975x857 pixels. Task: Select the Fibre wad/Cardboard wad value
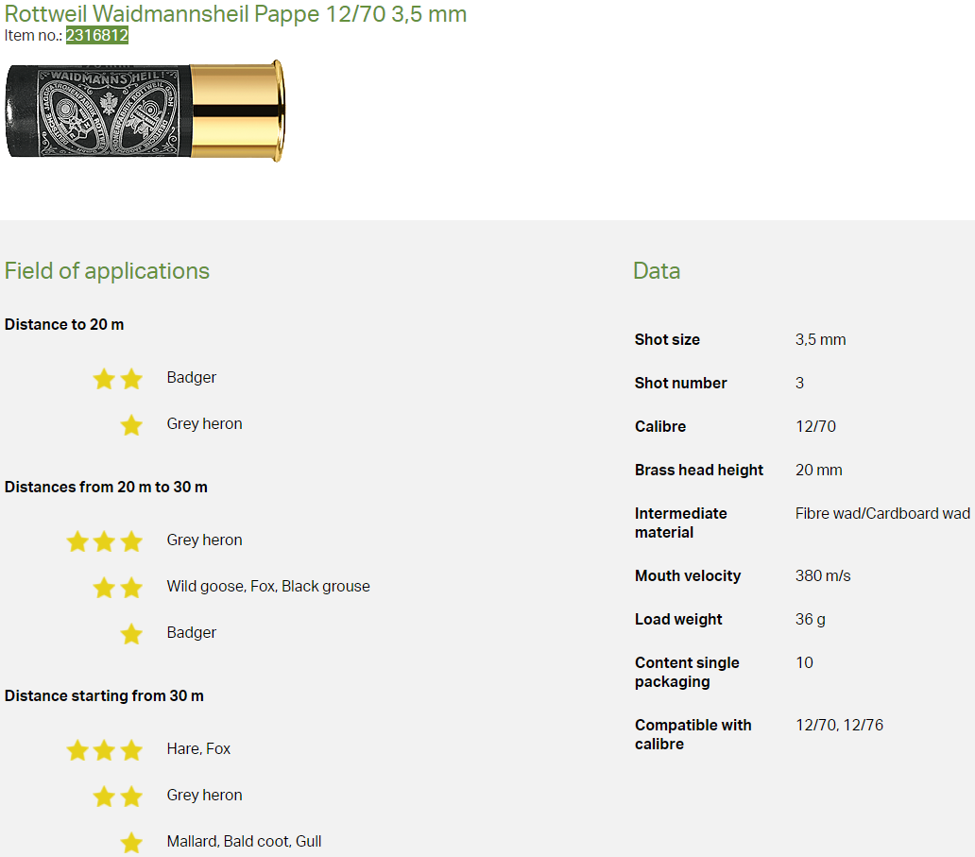882,514
